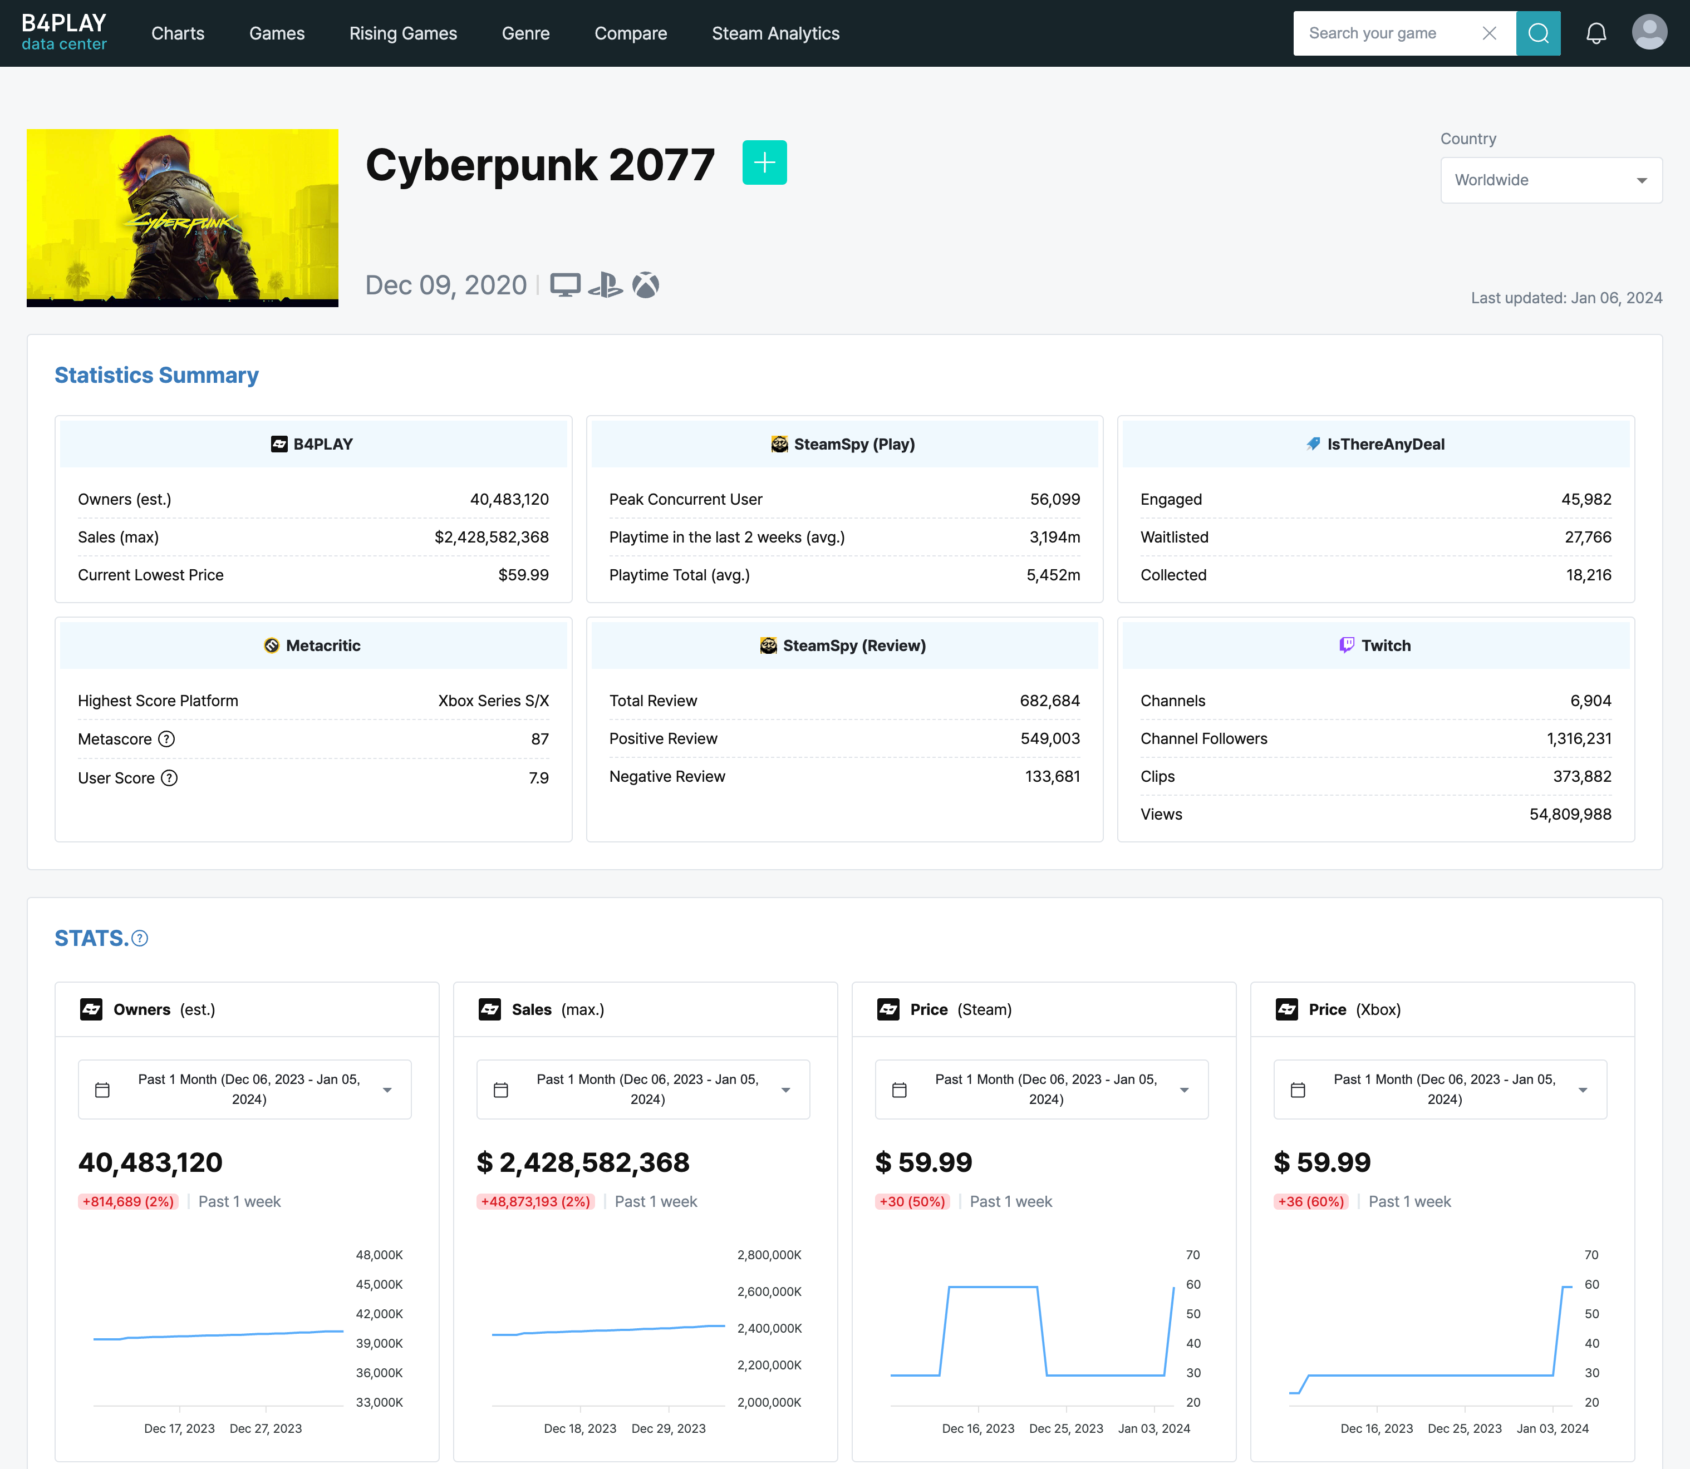The height and width of the screenshot is (1469, 1690).
Task: Click calendar icon in Owners date selector
Action: click(x=102, y=1090)
